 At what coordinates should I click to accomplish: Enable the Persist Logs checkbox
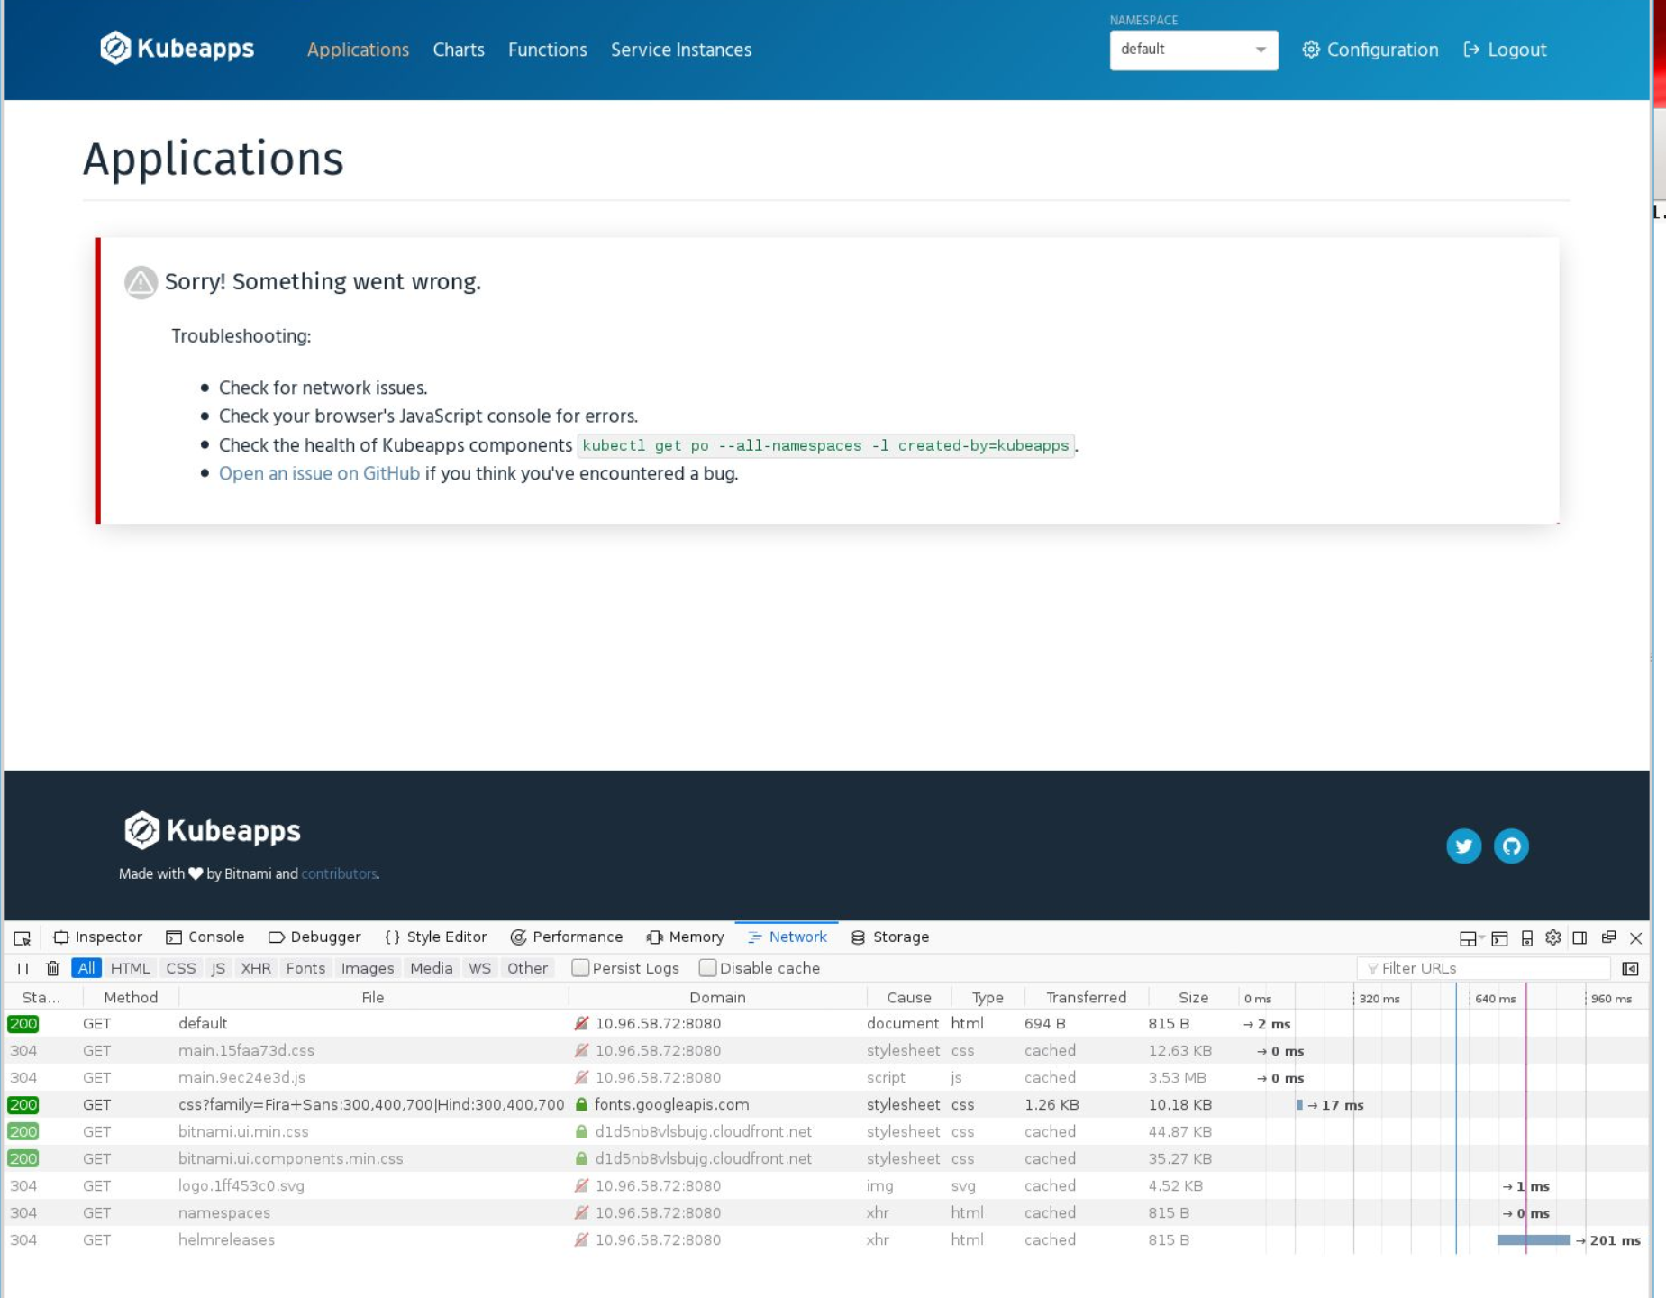coord(579,967)
